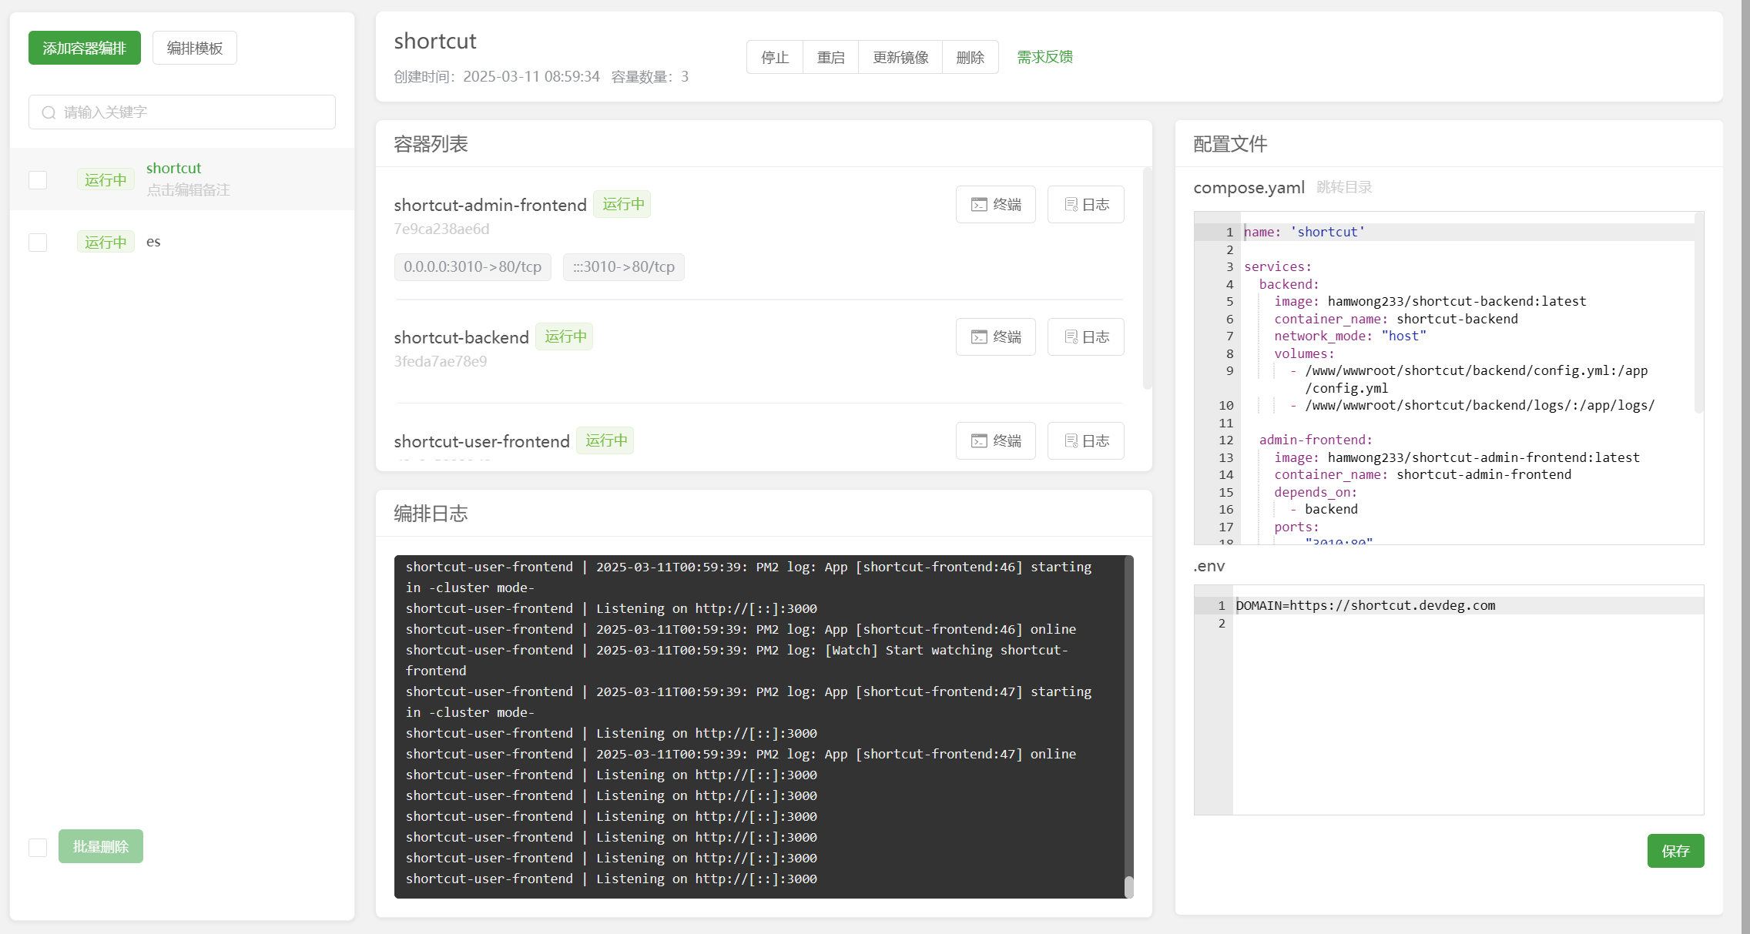Click terminal icon in shortcut-backend row
The width and height of the screenshot is (1750, 934).
click(979, 336)
